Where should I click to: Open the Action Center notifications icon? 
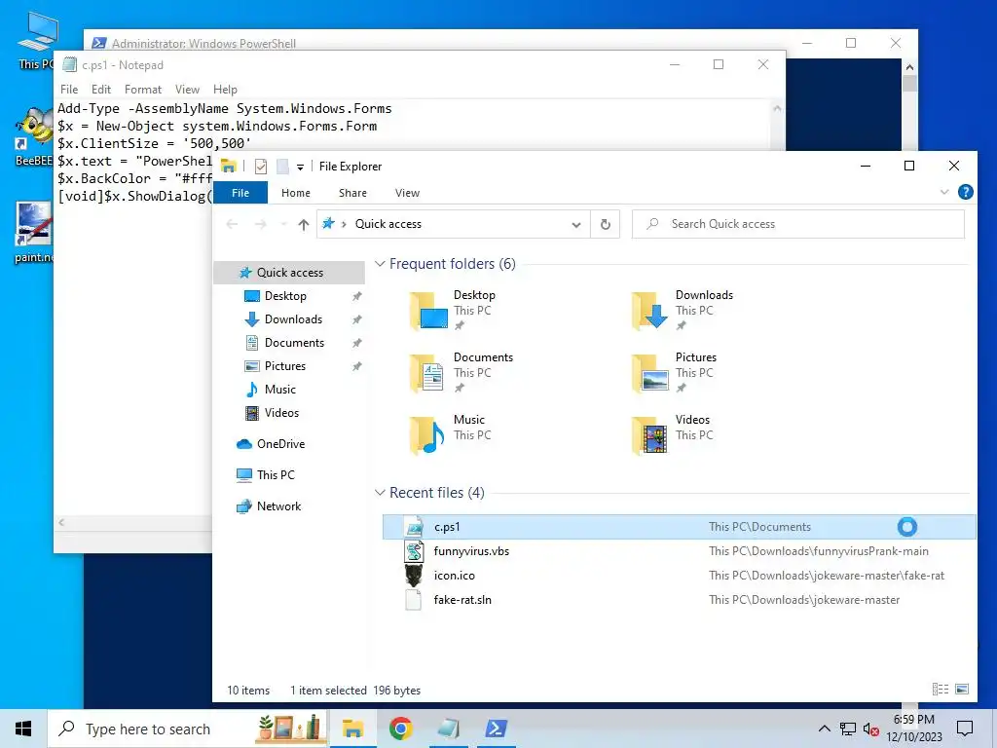[x=965, y=729]
